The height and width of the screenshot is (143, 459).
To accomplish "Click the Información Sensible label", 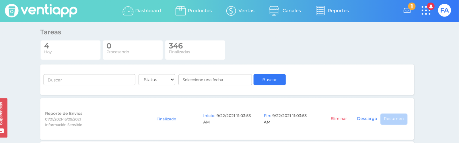I will click(x=63, y=125).
